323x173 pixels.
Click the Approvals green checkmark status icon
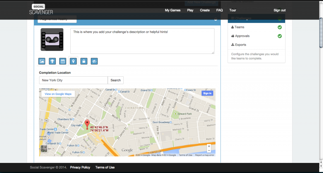coord(279,36)
